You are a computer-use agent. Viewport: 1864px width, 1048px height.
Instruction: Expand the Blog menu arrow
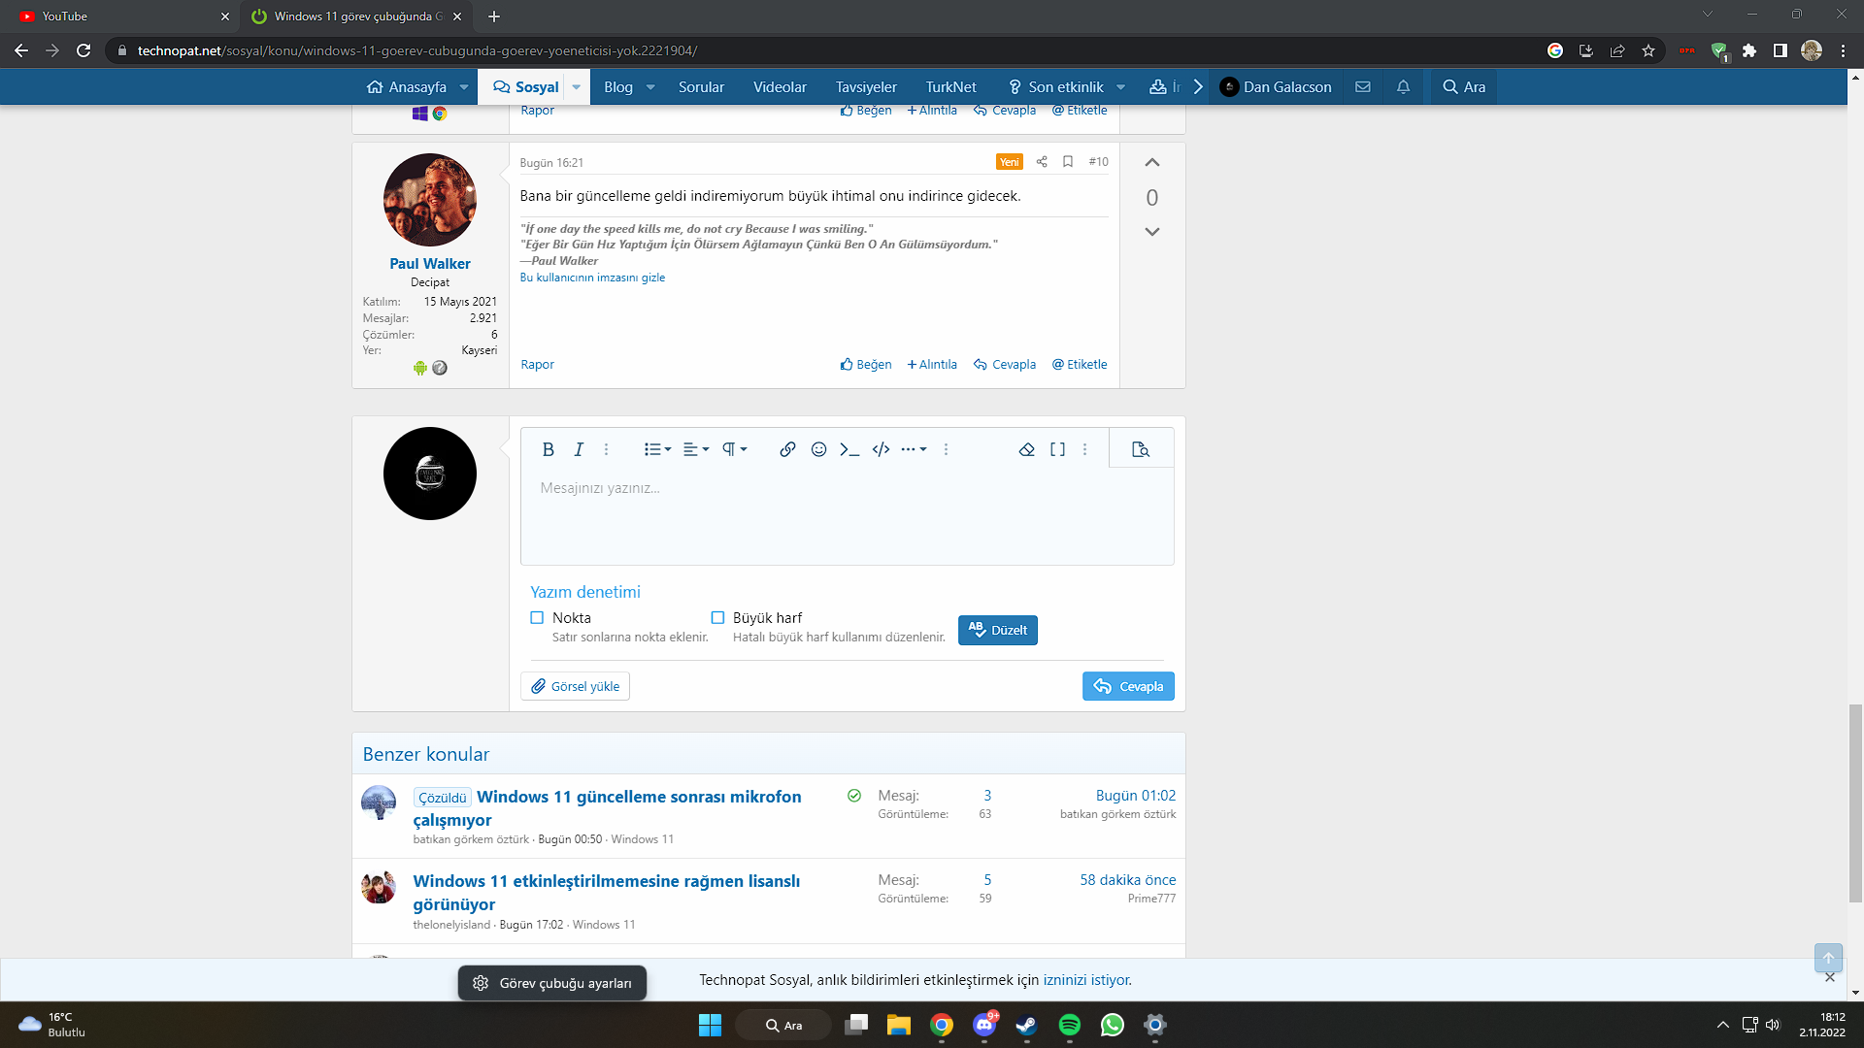pyautogui.click(x=650, y=87)
